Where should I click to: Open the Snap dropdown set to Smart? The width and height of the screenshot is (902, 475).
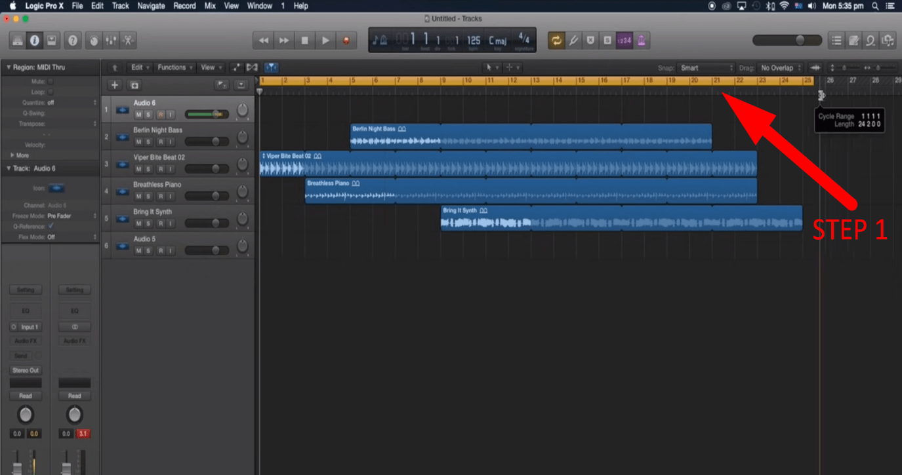tap(707, 67)
